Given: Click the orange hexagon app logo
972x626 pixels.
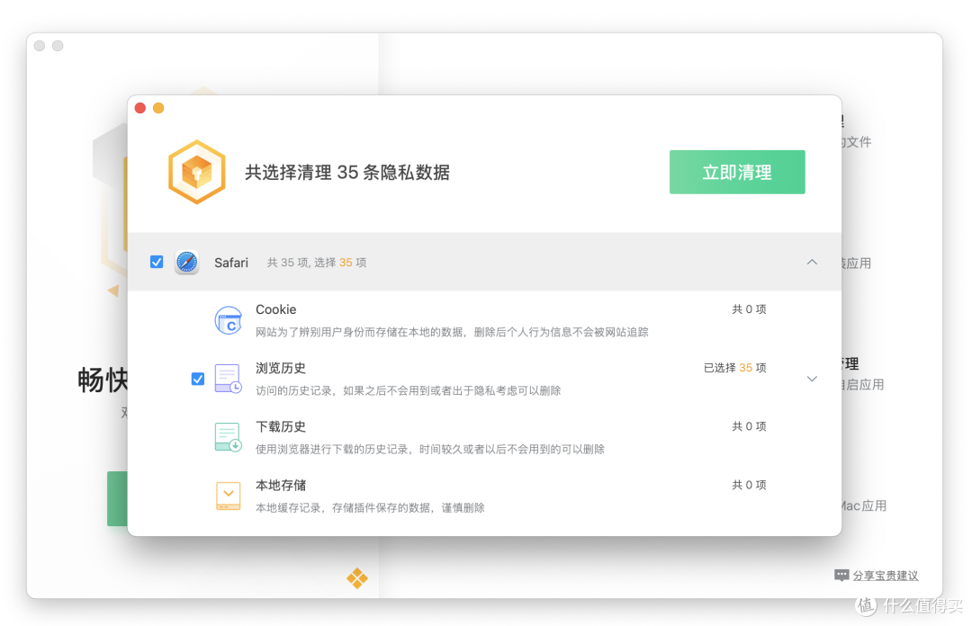Looking at the screenshot, I should click(x=196, y=172).
